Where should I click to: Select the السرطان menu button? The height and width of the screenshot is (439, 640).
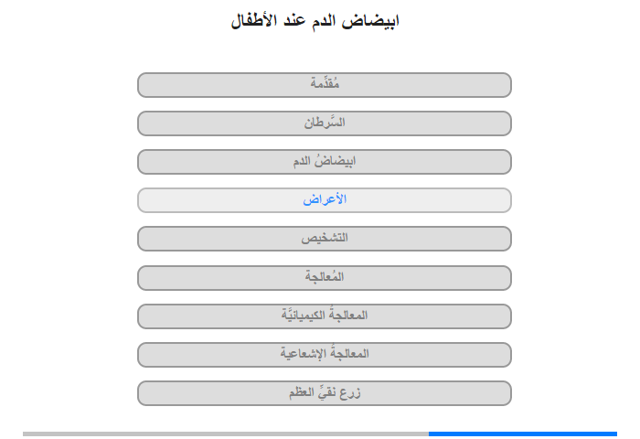324,123
